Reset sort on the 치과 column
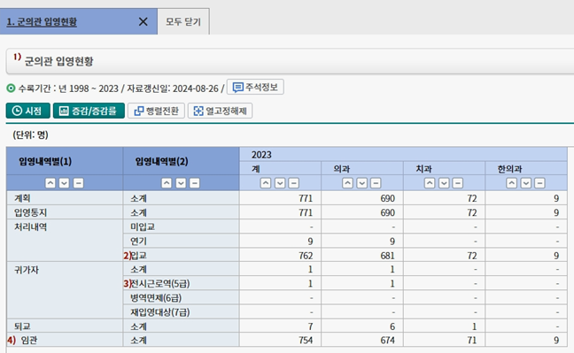Viewport: 574px width, 353px height. pyautogui.click(x=458, y=183)
